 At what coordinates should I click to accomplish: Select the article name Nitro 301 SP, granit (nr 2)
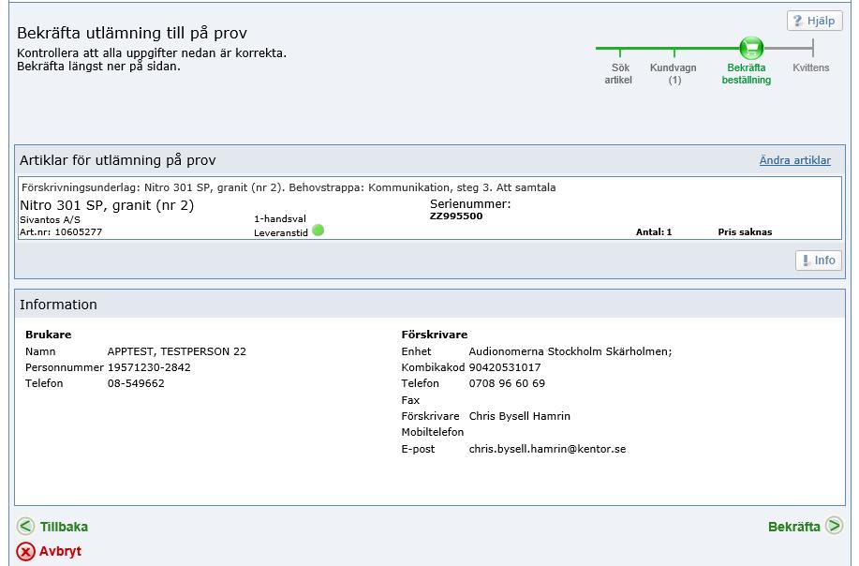click(107, 205)
